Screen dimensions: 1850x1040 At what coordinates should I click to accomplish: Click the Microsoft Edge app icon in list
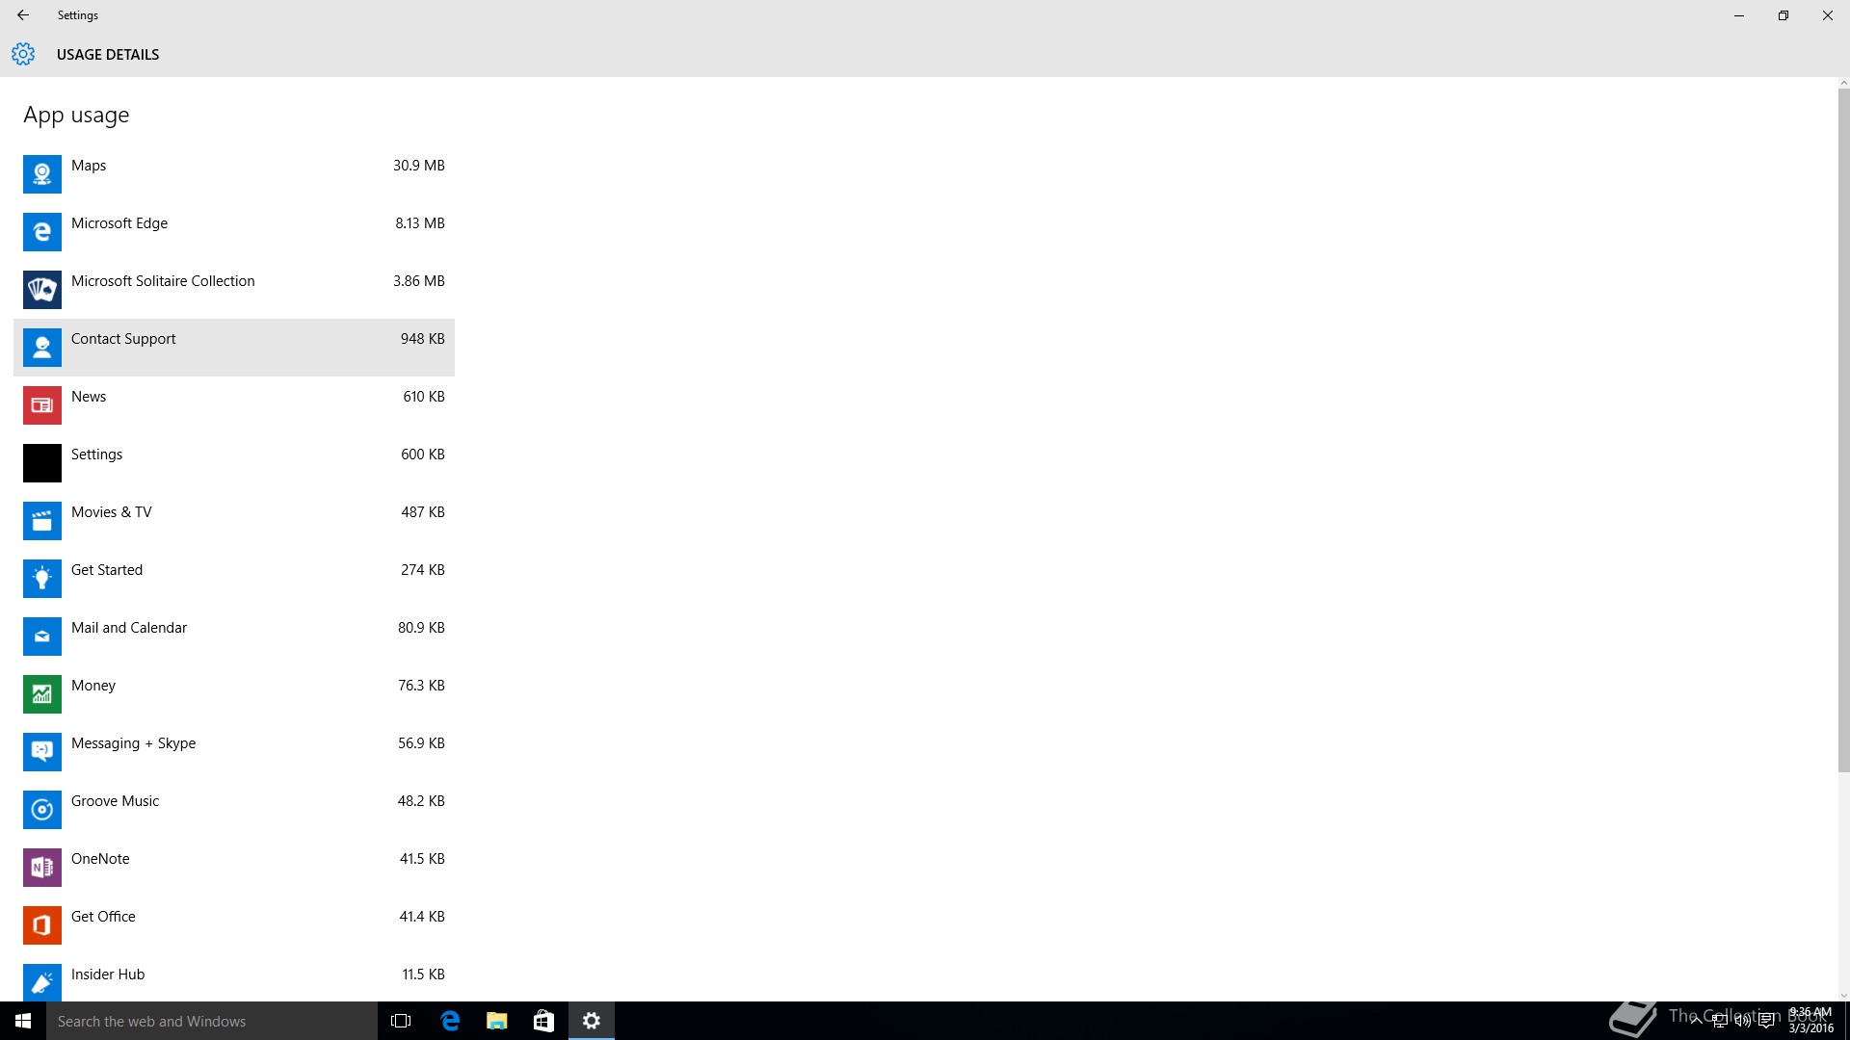tap(42, 232)
